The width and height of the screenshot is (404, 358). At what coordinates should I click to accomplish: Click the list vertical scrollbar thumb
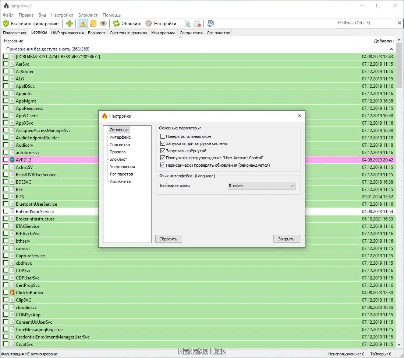coord(399,66)
